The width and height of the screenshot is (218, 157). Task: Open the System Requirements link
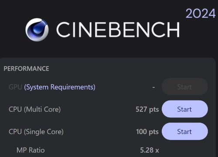60,87
